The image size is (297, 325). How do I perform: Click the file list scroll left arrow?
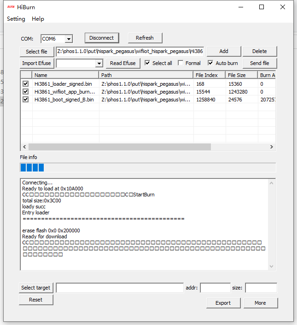pyautogui.click(x=24, y=147)
